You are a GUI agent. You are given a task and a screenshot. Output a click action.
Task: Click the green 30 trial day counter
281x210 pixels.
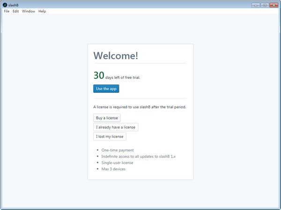(x=98, y=76)
